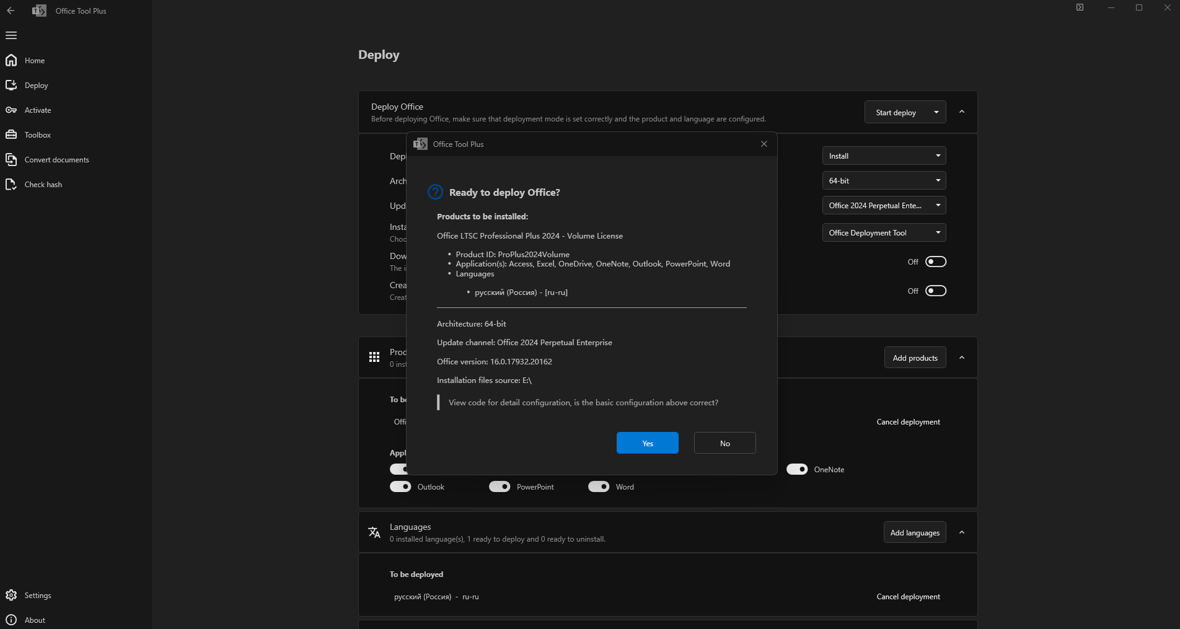Click the Deploy icon in the sidebar

click(x=11, y=85)
